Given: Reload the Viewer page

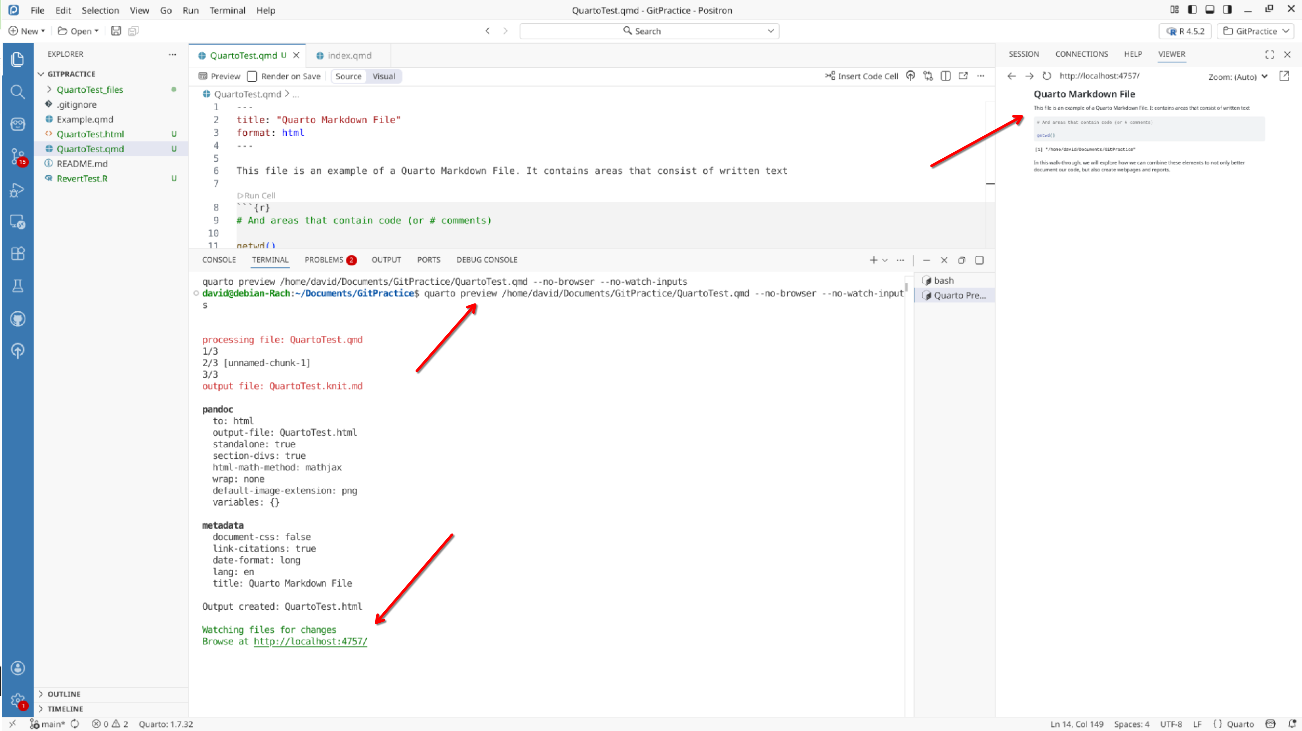Looking at the screenshot, I should 1046,76.
